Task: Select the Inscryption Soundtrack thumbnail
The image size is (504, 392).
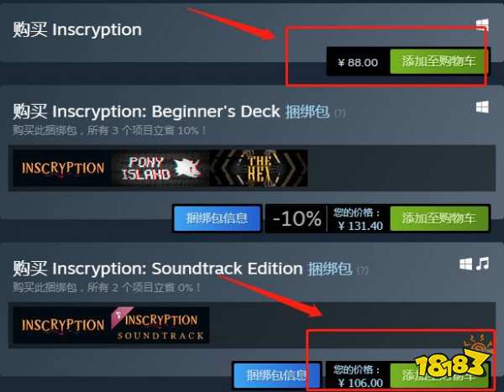Action: coord(160,325)
